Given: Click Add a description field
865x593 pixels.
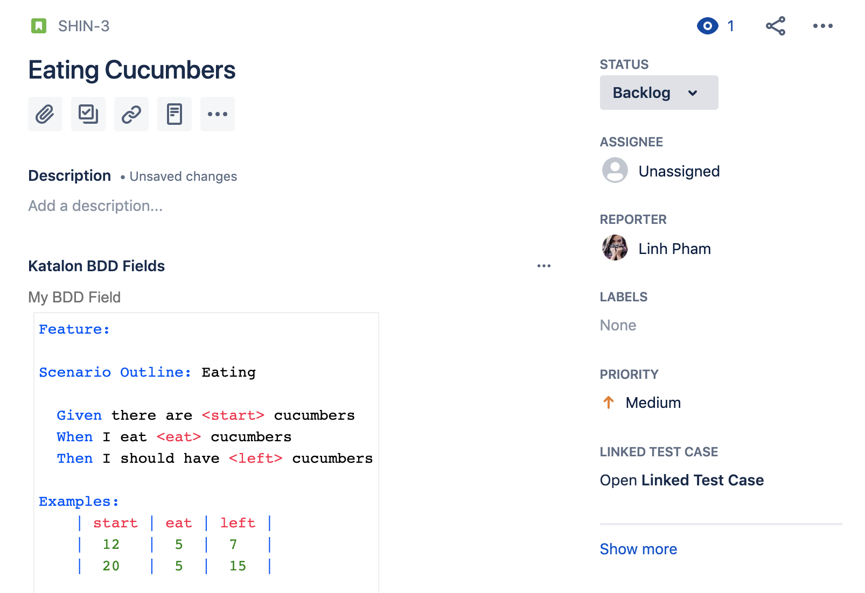Looking at the screenshot, I should [95, 205].
